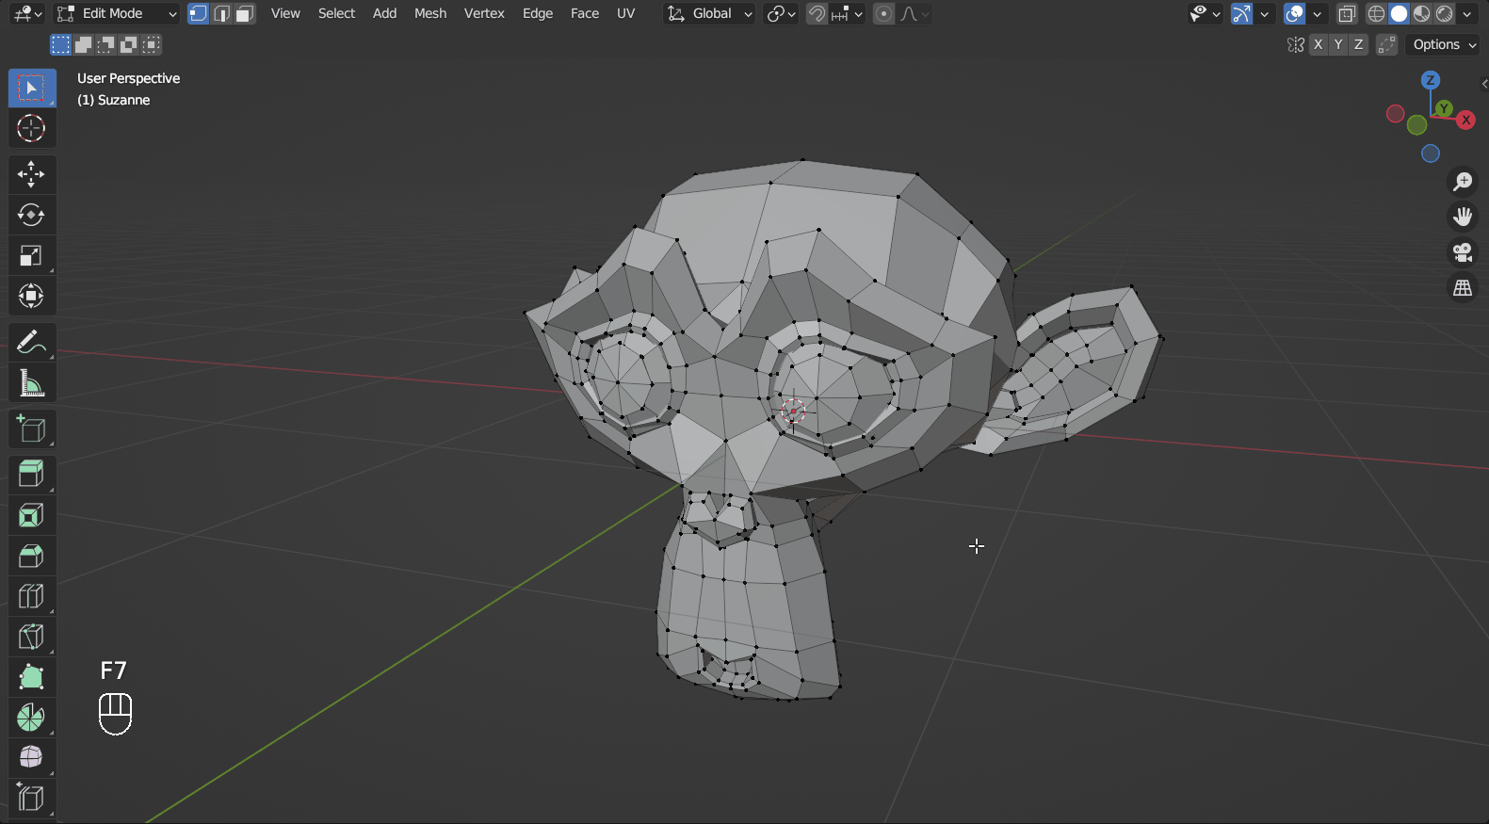Toggle X axis mesh mirror

pyautogui.click(x=1318, y=44)
